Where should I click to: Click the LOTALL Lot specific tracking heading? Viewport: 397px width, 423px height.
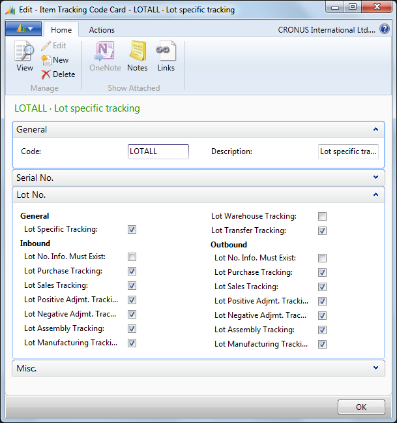77,108
